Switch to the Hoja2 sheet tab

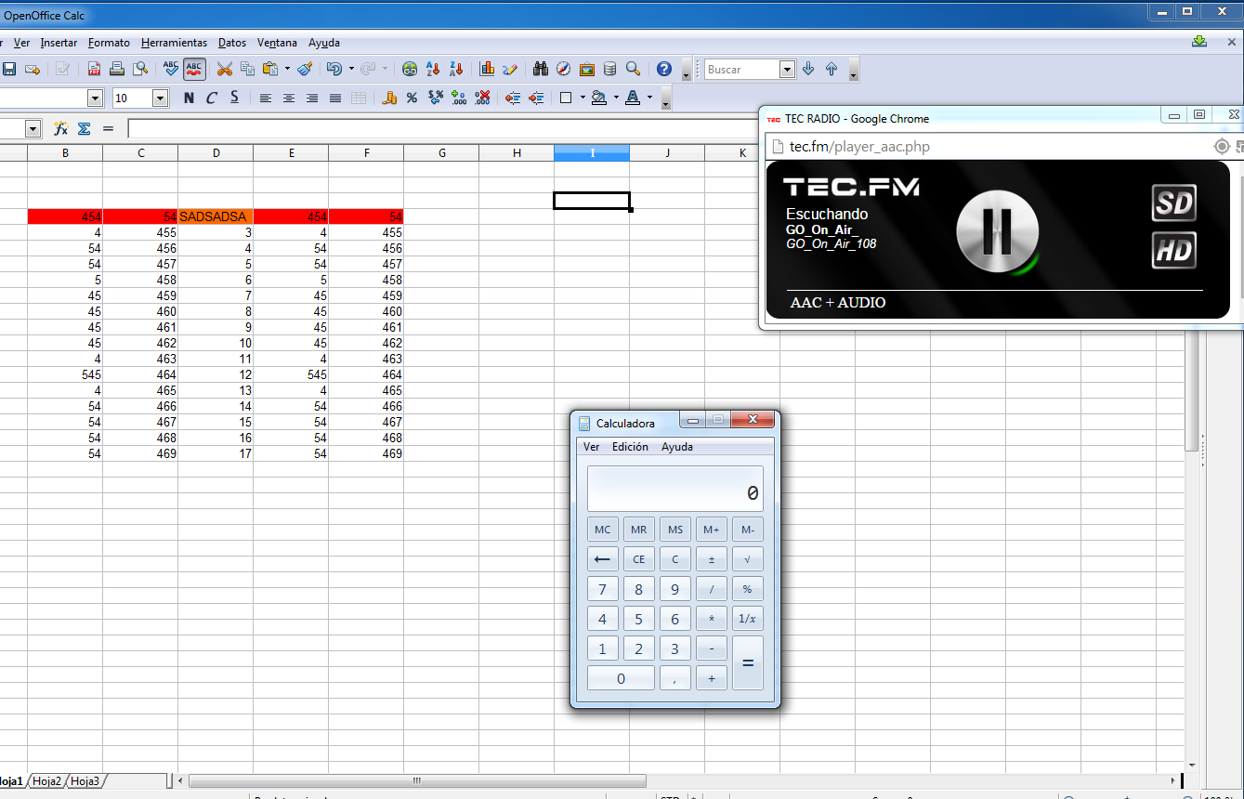pos(46,781)
